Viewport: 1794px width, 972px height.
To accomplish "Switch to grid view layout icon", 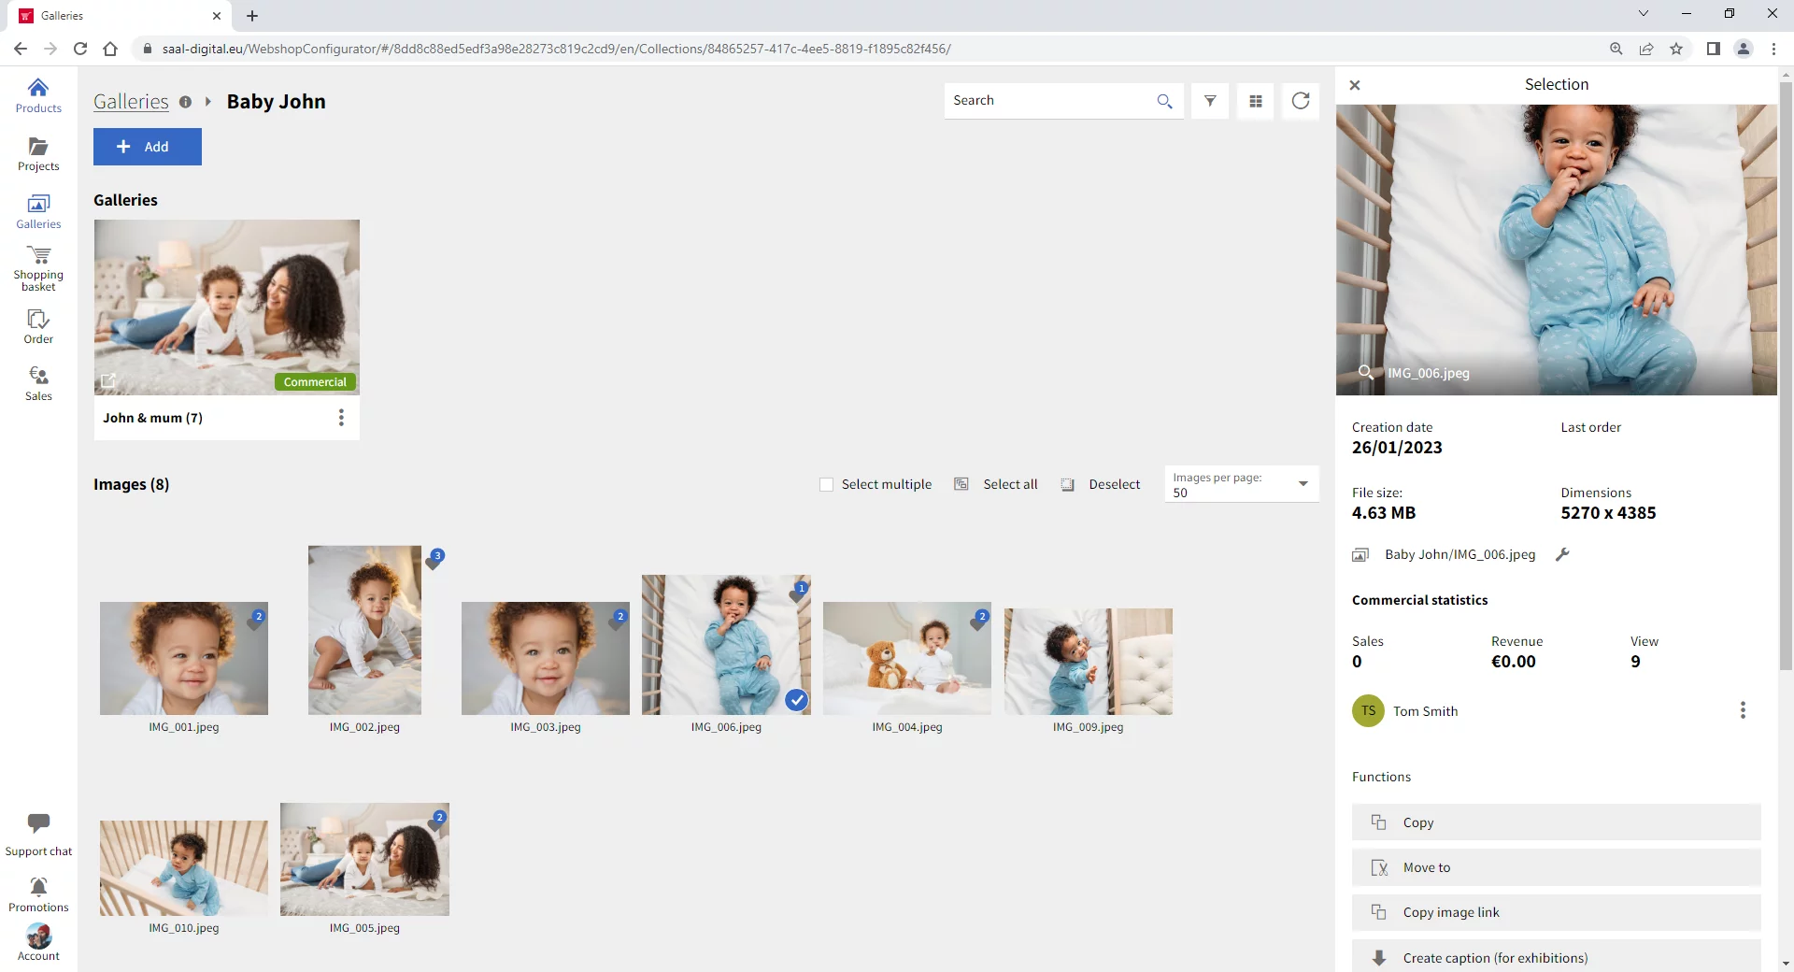I will [x=1256, y=101].
